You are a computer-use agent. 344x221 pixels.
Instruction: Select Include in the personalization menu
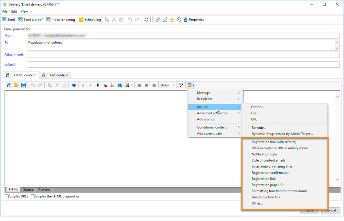[215, 107]
